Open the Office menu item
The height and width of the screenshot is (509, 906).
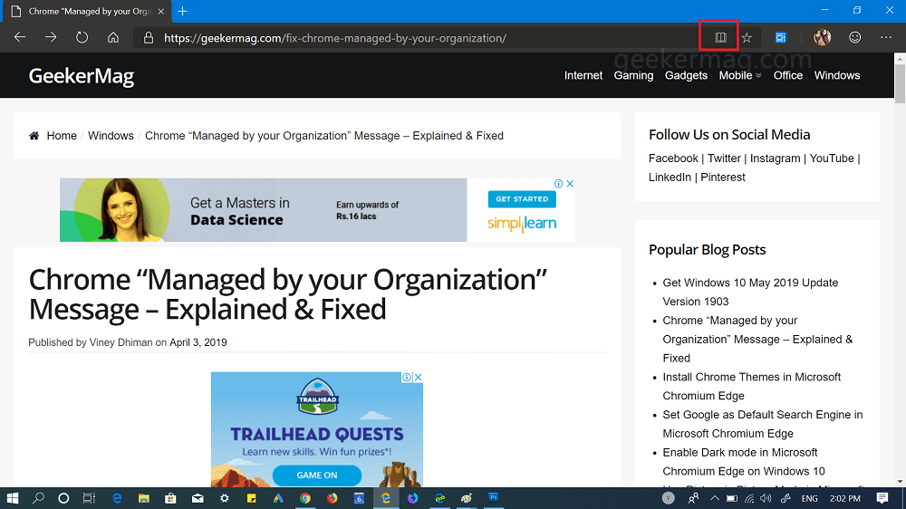pos(788,76)
